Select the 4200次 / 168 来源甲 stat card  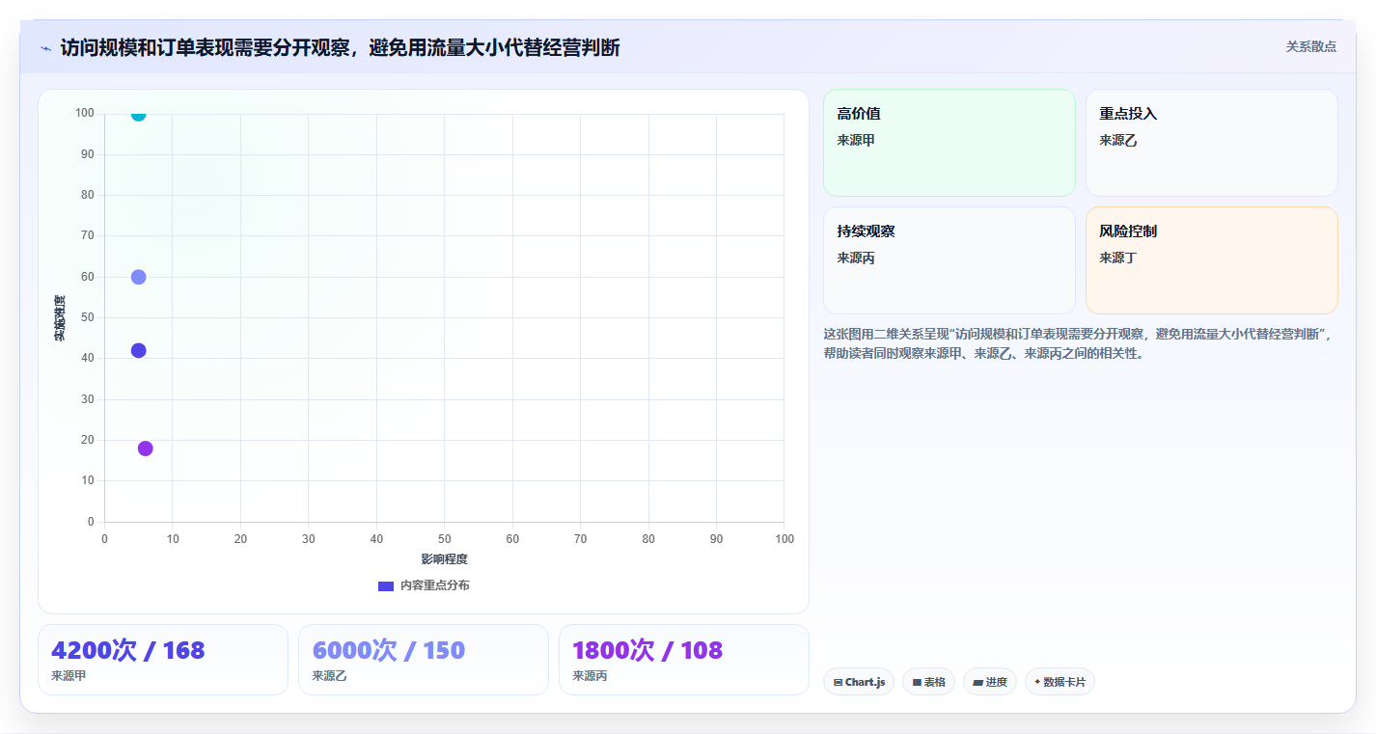pos(163,660)
